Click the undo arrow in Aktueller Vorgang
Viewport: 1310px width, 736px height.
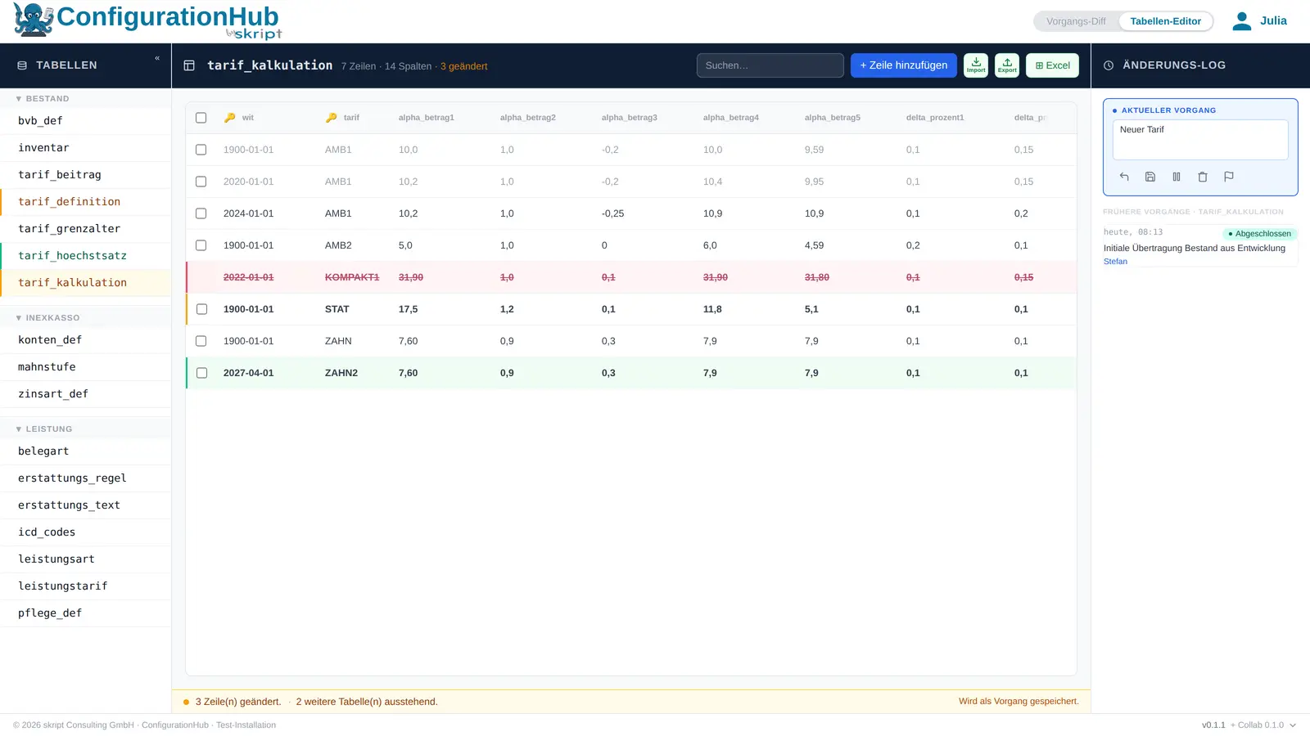1124,177
